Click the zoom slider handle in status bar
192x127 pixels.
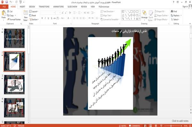tap(171, 126)
